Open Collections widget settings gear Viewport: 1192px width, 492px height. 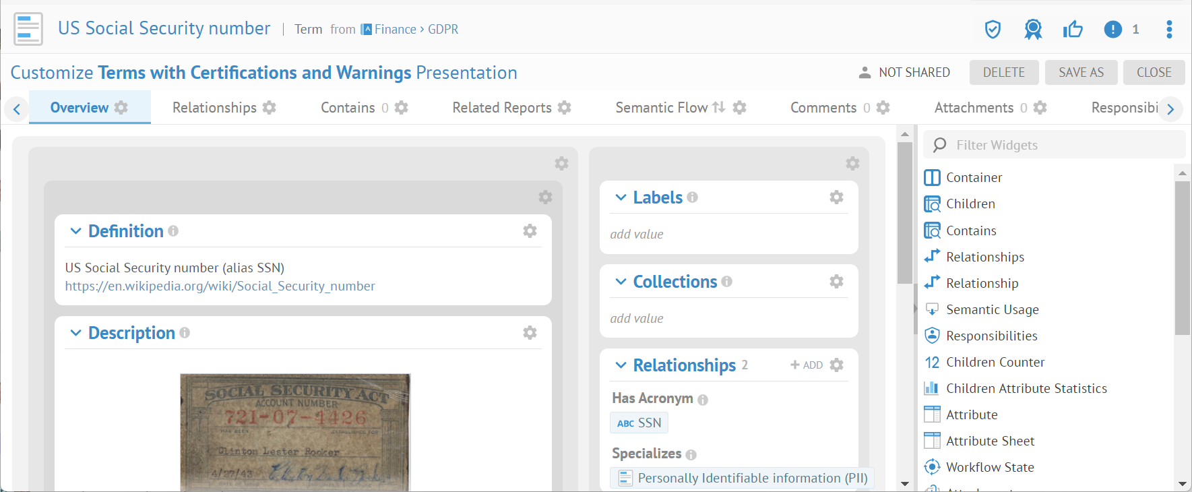click(x=837, y=282)
